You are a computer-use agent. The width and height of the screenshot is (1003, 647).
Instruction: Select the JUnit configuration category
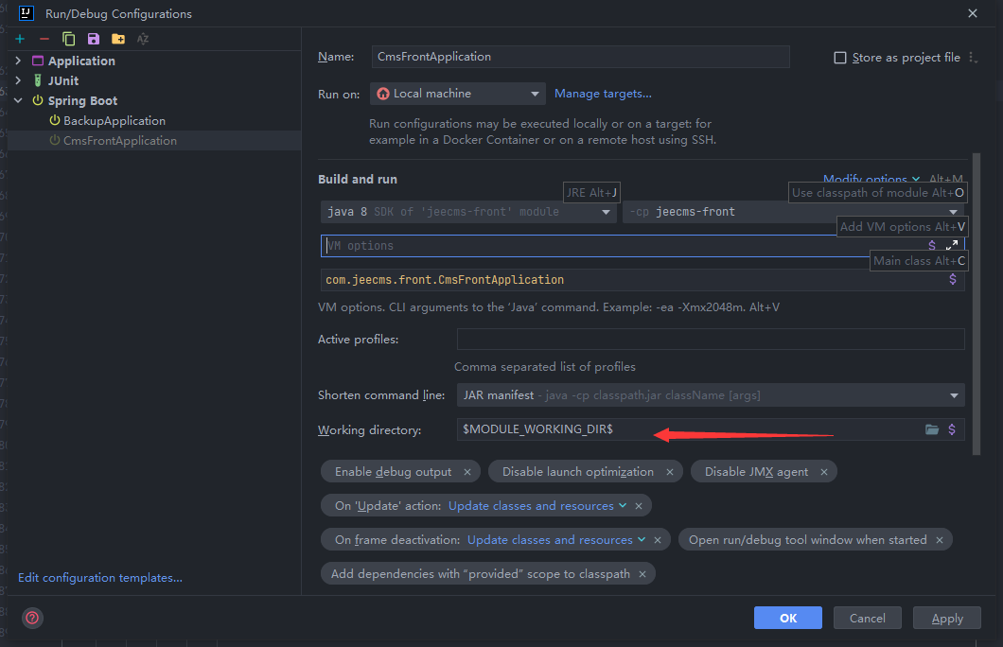tap(63, 81)
